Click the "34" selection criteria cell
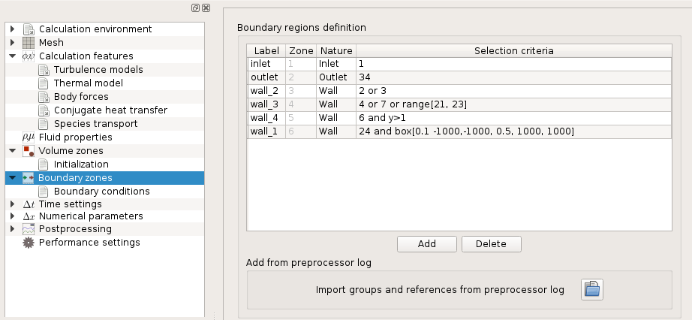The height and width of the screenshot is (320, 692). click(513, 77)
